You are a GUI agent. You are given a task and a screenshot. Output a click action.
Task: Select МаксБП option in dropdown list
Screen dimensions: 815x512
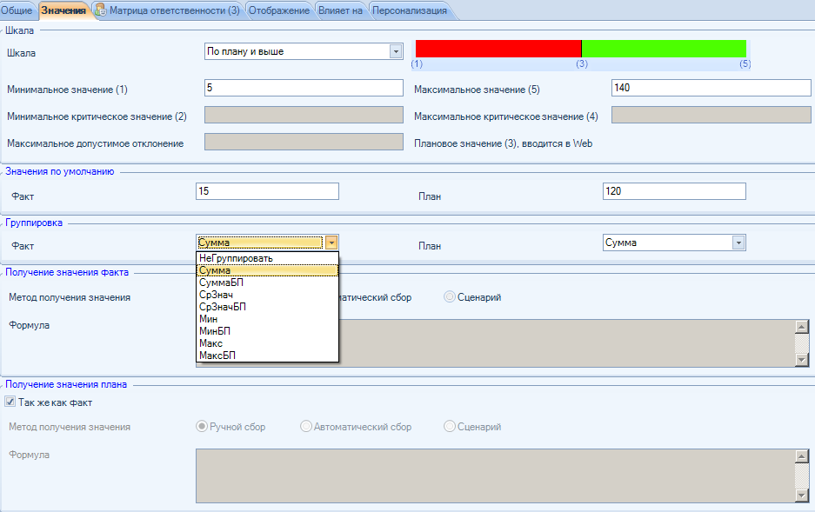pyautogui.click(x=217, y=356)
